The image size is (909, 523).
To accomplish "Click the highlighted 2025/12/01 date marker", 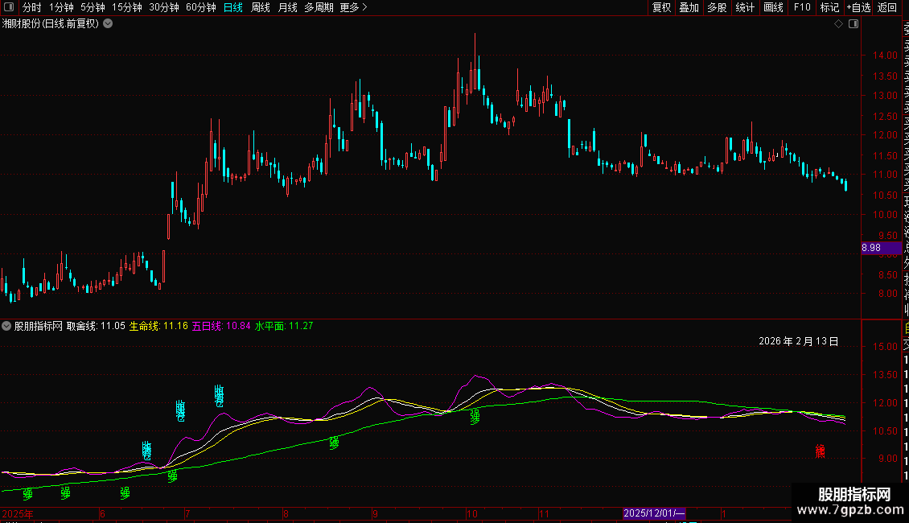I will [654, 513].
